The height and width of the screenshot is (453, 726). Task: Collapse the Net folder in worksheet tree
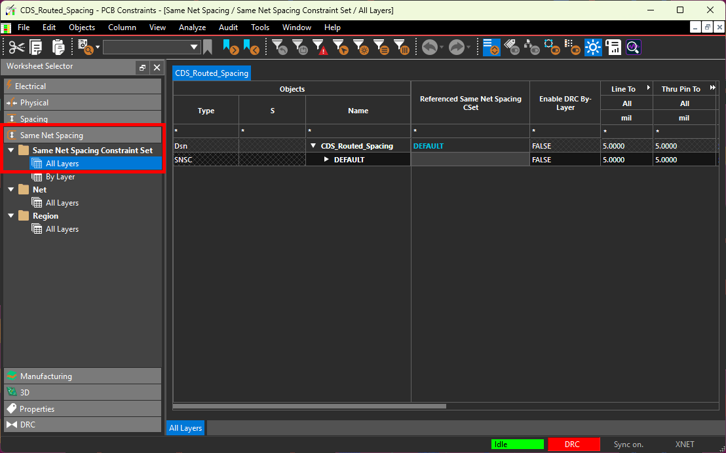(11, 190)
